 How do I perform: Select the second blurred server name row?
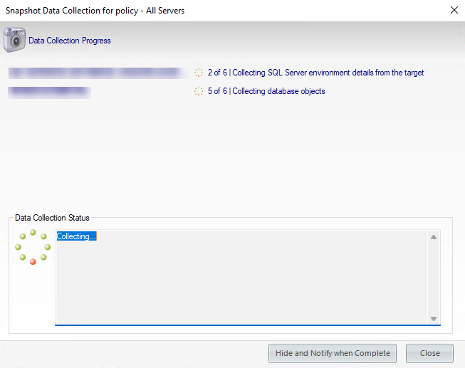pos(49,91)
